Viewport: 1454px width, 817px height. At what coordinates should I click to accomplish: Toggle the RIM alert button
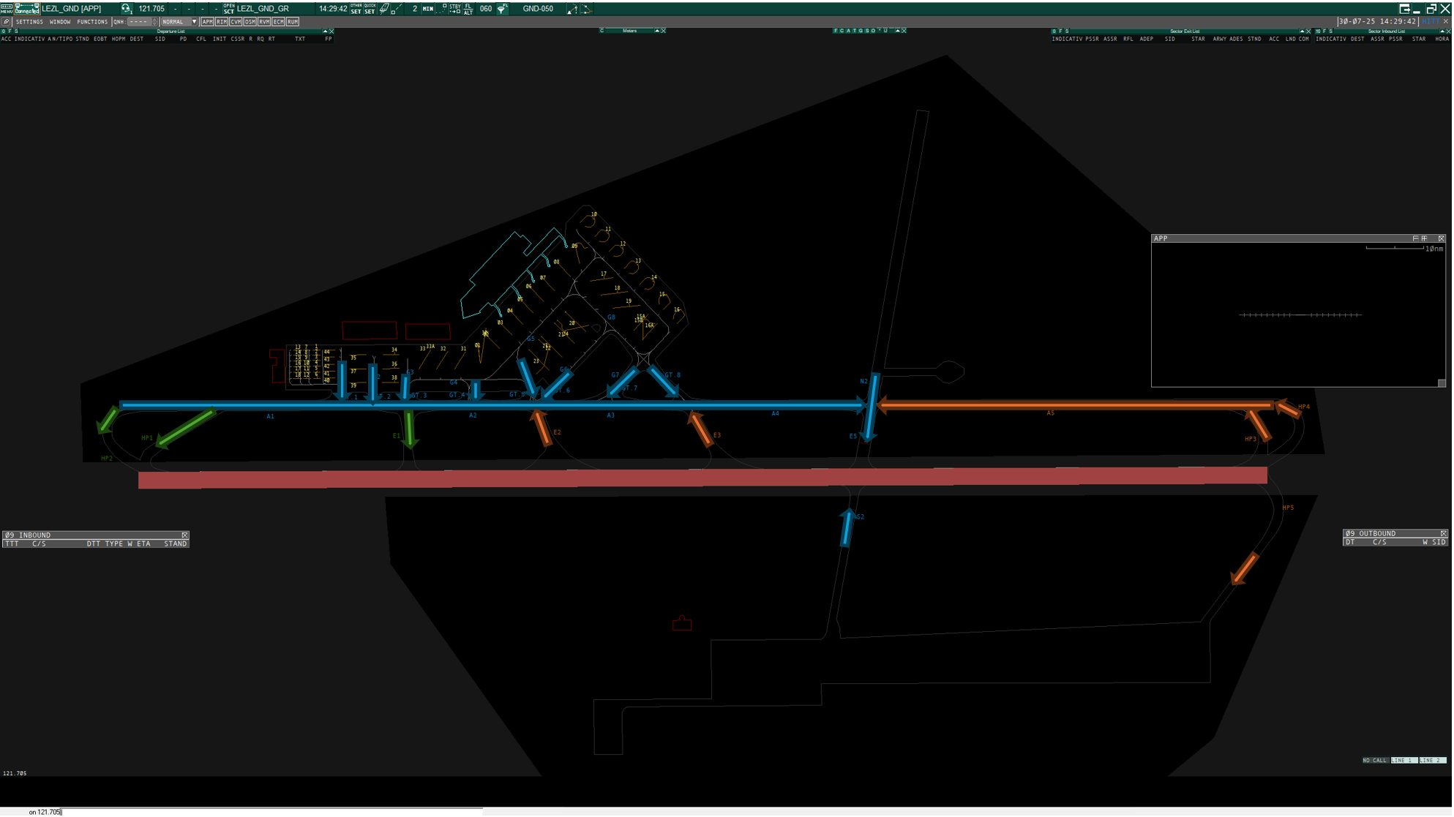pos(222,22)
